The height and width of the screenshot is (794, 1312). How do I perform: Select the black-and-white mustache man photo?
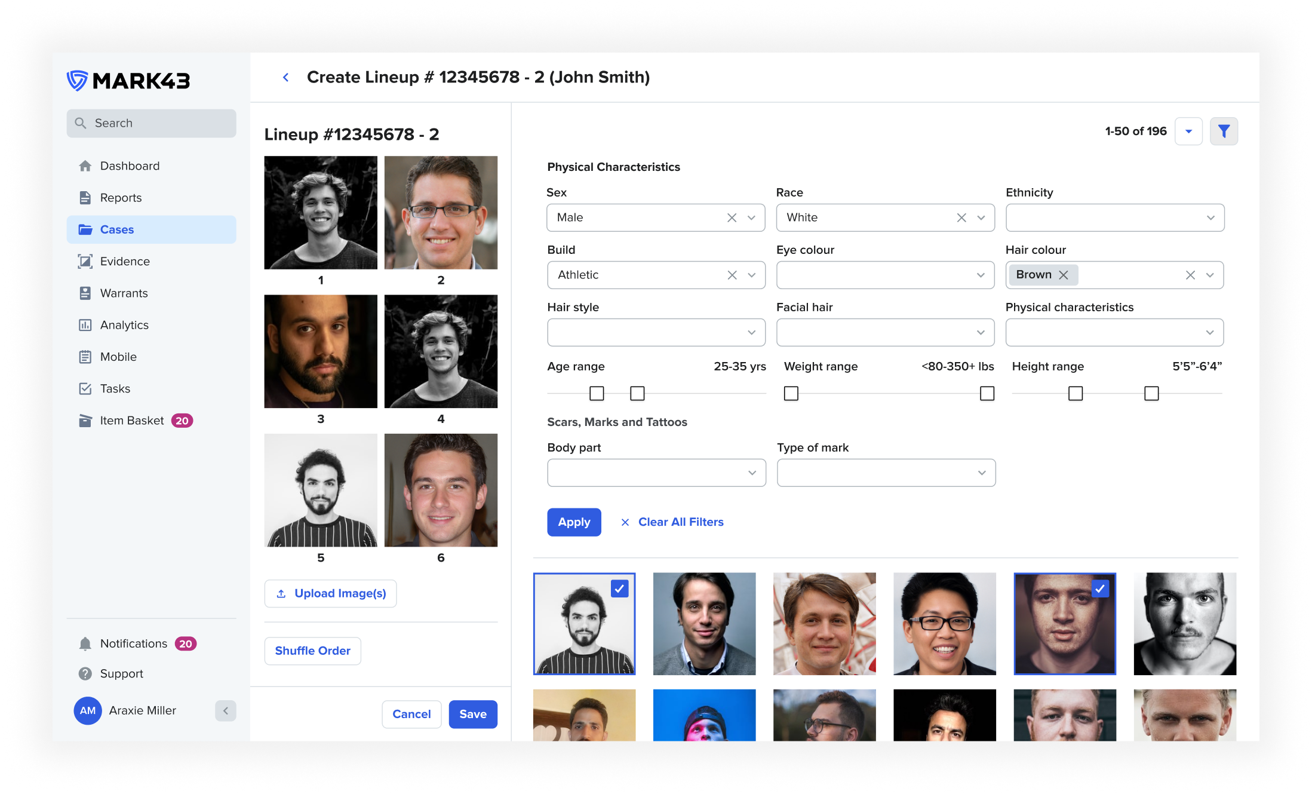pyautogui.click(x=1184, y=624)
